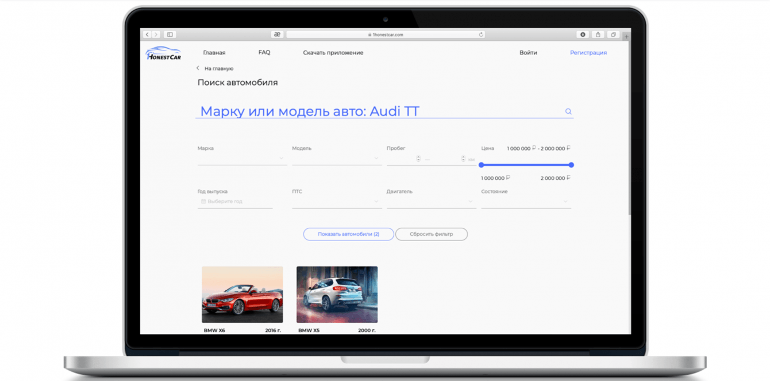Reload page via address bar icon
Screen dimensions: 770x381
coord(481,34)
